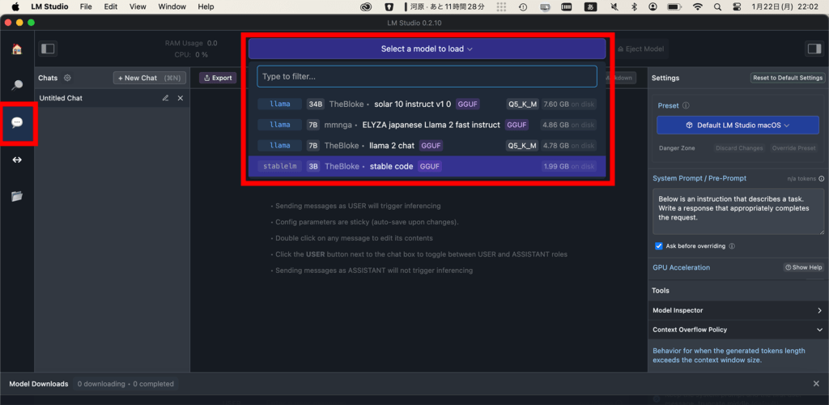Delete Untitled Chat with X icon
The height and width of the screenshot is (405, 829).
(x=181, y=98)
